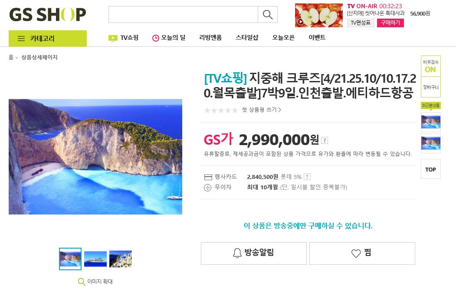Image resolution: width=456 pixels, height=301 pixels.
Task: Open the 리빙앤홈 menu
Action: (x=210, y=37)
